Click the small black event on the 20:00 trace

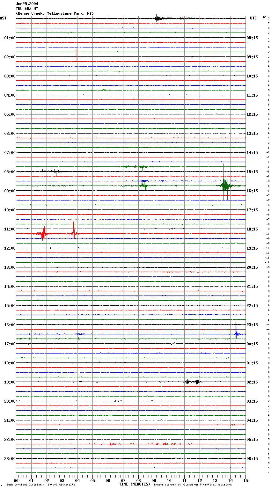117,401
